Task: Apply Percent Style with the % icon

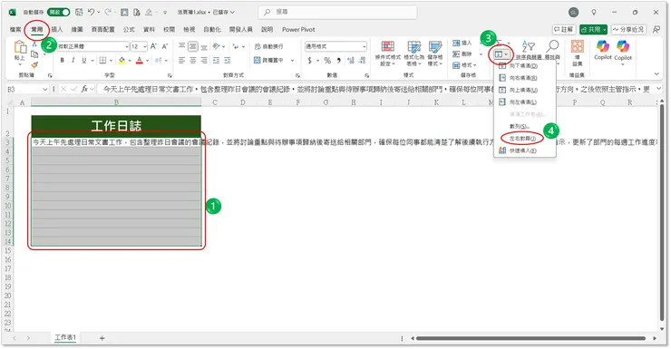Action: (x=327, y=61)
